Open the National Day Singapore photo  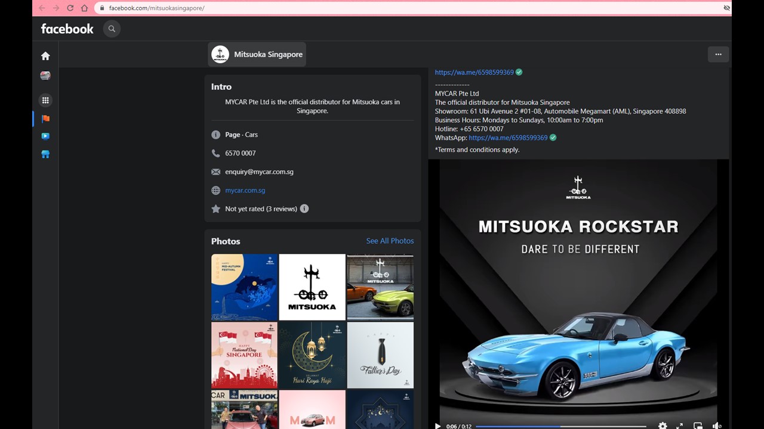(x=245, y=355)
